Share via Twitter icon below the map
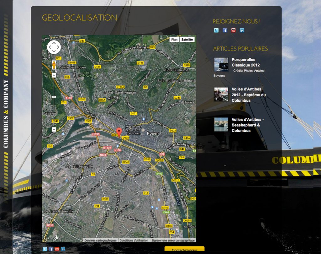 tap(45, 249)
